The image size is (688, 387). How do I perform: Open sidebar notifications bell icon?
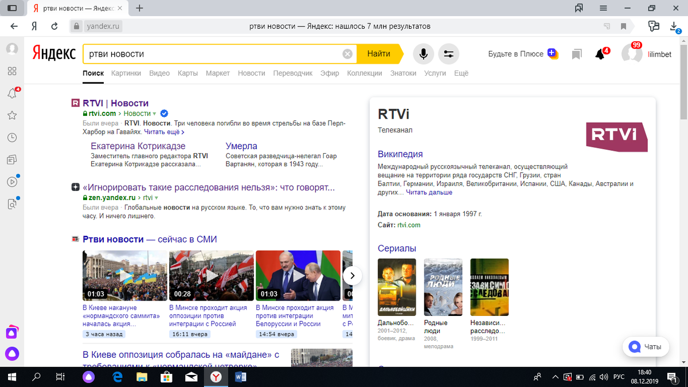click(x=11, y=93)
